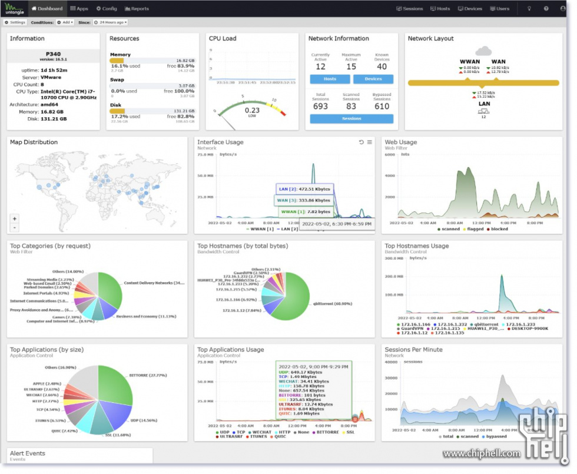Open the Dashboard tab
The image size is (577, 474).
[x=47, y=8]
